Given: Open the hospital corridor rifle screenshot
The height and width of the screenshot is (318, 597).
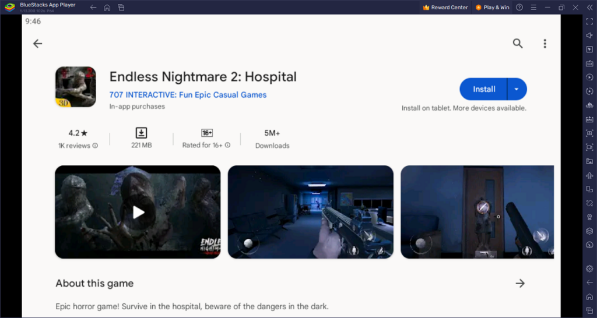Looking at the screenshot, I should point(310,212).
